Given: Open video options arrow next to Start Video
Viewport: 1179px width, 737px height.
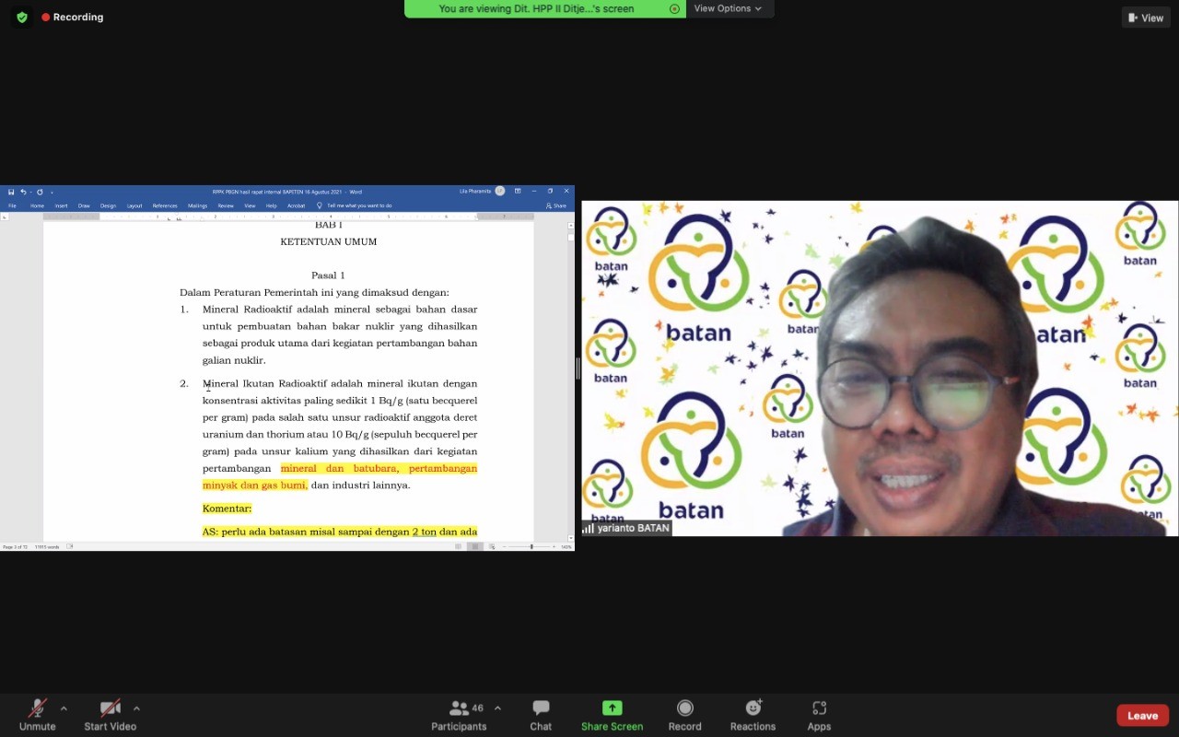Looking at the screenshot, I should 136,708.
